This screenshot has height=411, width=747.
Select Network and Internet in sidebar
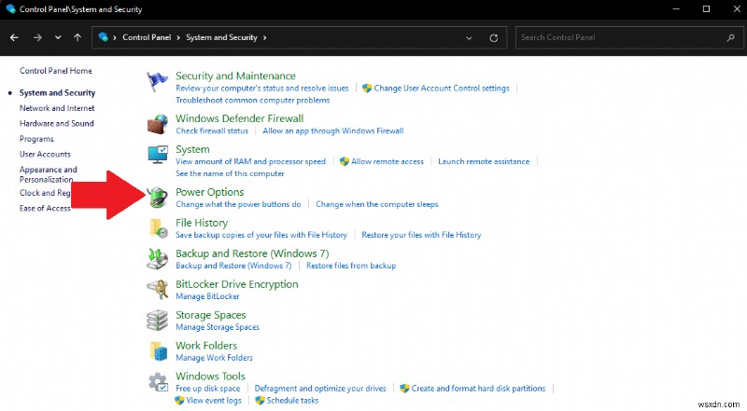pos(57,108)
